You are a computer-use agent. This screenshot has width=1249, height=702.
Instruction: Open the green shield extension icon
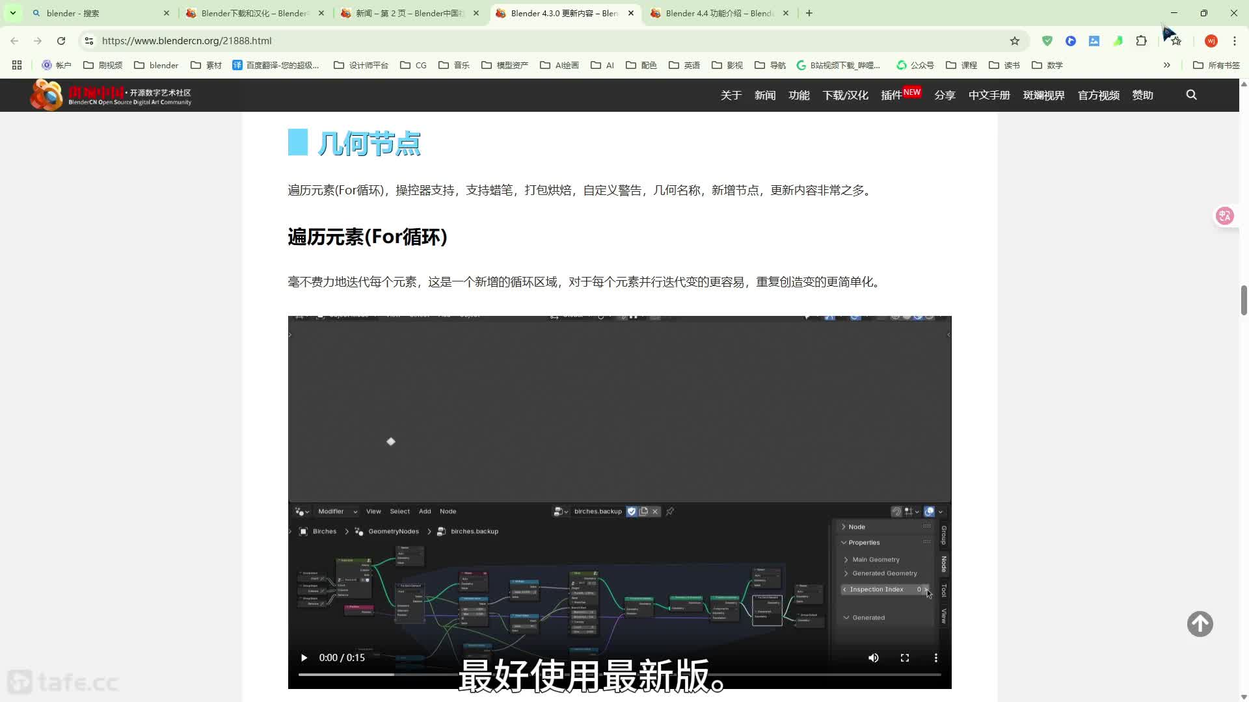click(x=1047, y=41)
